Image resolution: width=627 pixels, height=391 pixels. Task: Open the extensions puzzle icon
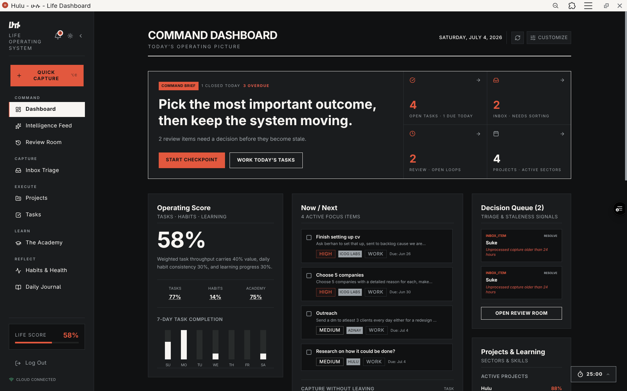pyautogui.click(x=572, y=6)
